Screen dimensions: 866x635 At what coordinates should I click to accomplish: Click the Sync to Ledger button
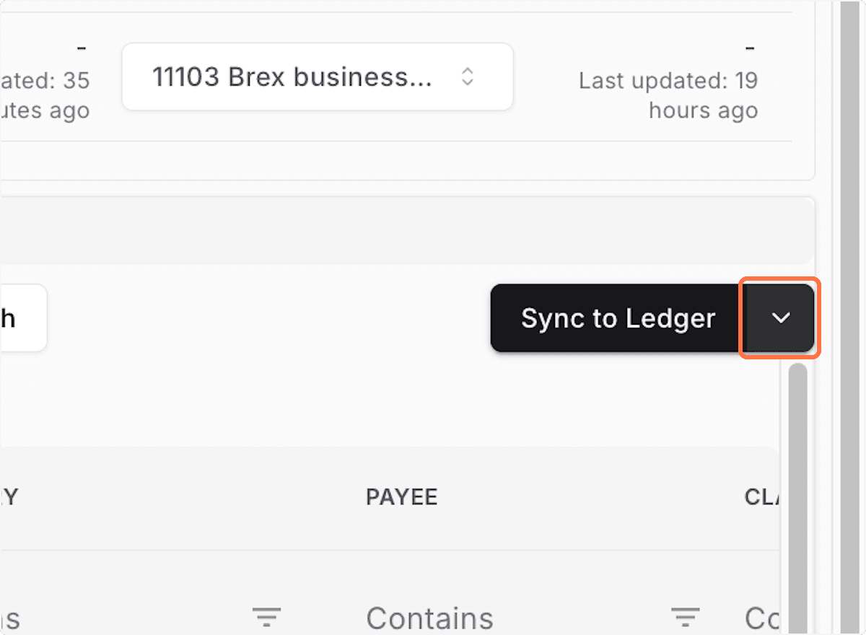click(618, 318)
